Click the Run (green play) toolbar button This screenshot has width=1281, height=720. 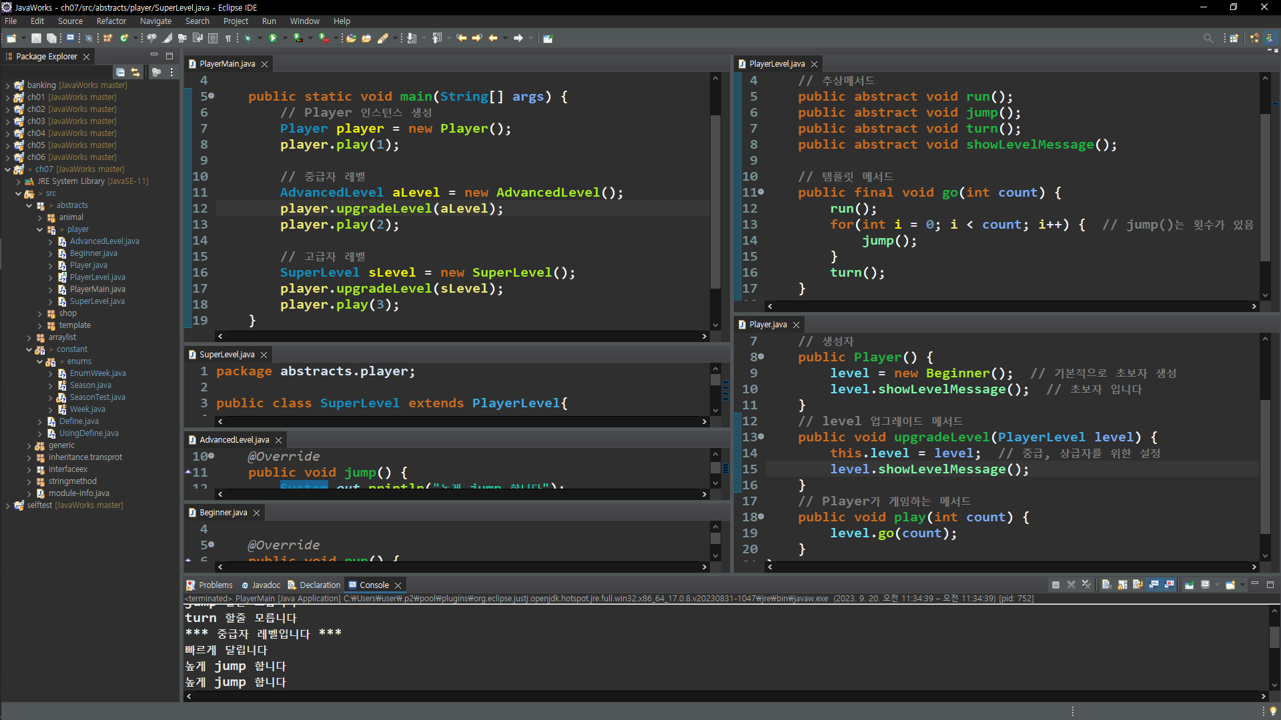tap(272, 39)
